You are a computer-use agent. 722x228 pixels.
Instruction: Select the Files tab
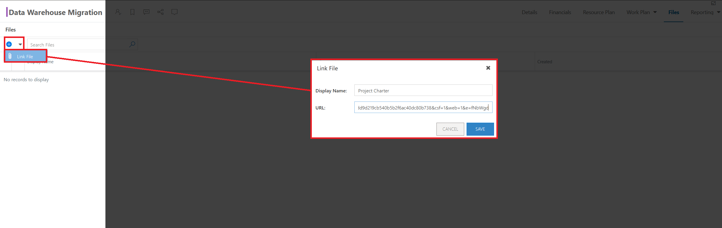tap(674, 12)
